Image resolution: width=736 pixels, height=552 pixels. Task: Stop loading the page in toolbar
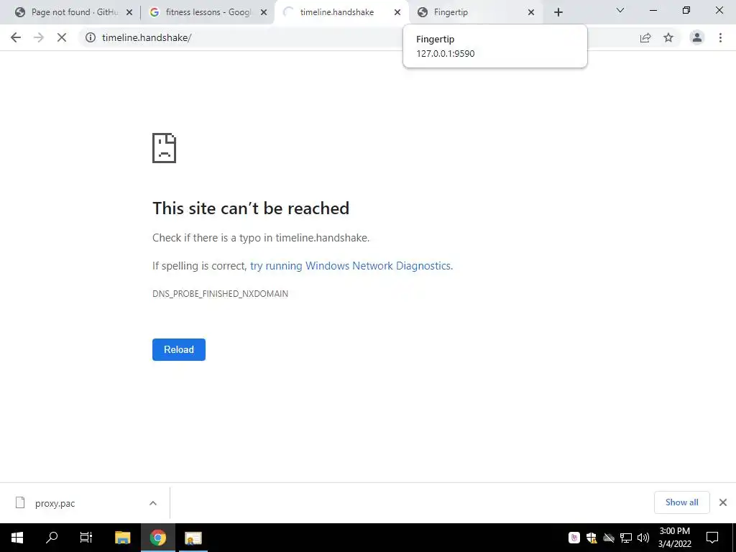[x=62, y=37]
